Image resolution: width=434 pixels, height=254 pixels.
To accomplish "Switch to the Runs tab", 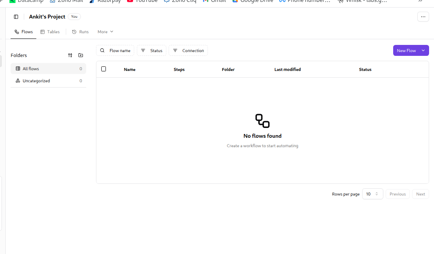I will 80,32.
